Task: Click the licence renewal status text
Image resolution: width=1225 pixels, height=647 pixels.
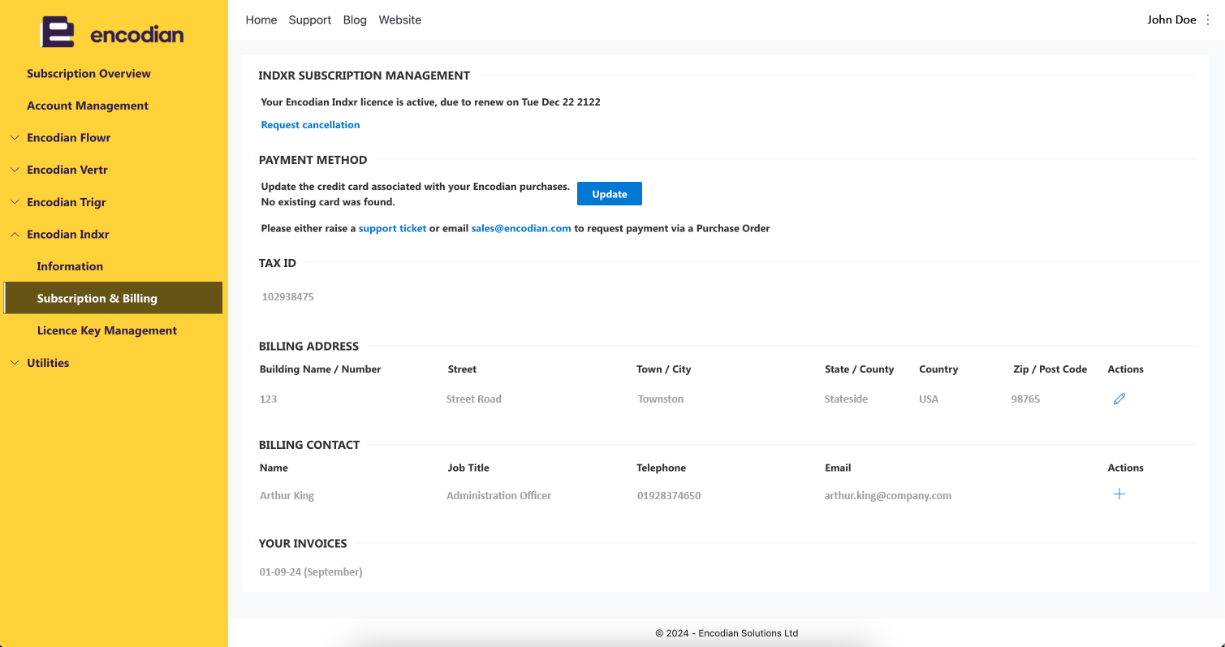Action: pos(431,102)
